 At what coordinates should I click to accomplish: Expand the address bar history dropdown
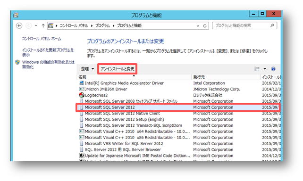click(x=198, y=25)
